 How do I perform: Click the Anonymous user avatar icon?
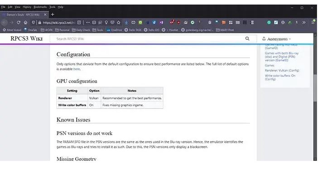(x=264, y=38)
